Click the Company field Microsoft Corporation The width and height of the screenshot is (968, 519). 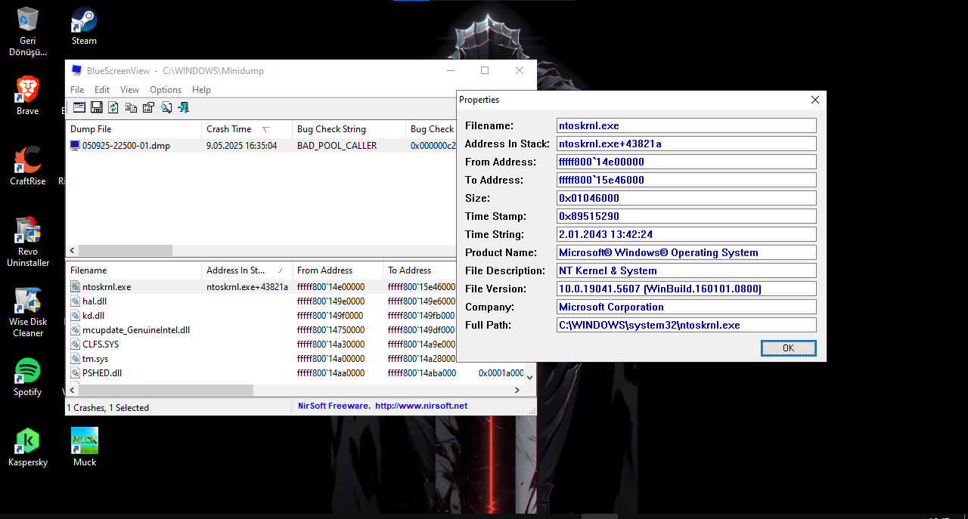pyautogui.click(x=687, y=307)
